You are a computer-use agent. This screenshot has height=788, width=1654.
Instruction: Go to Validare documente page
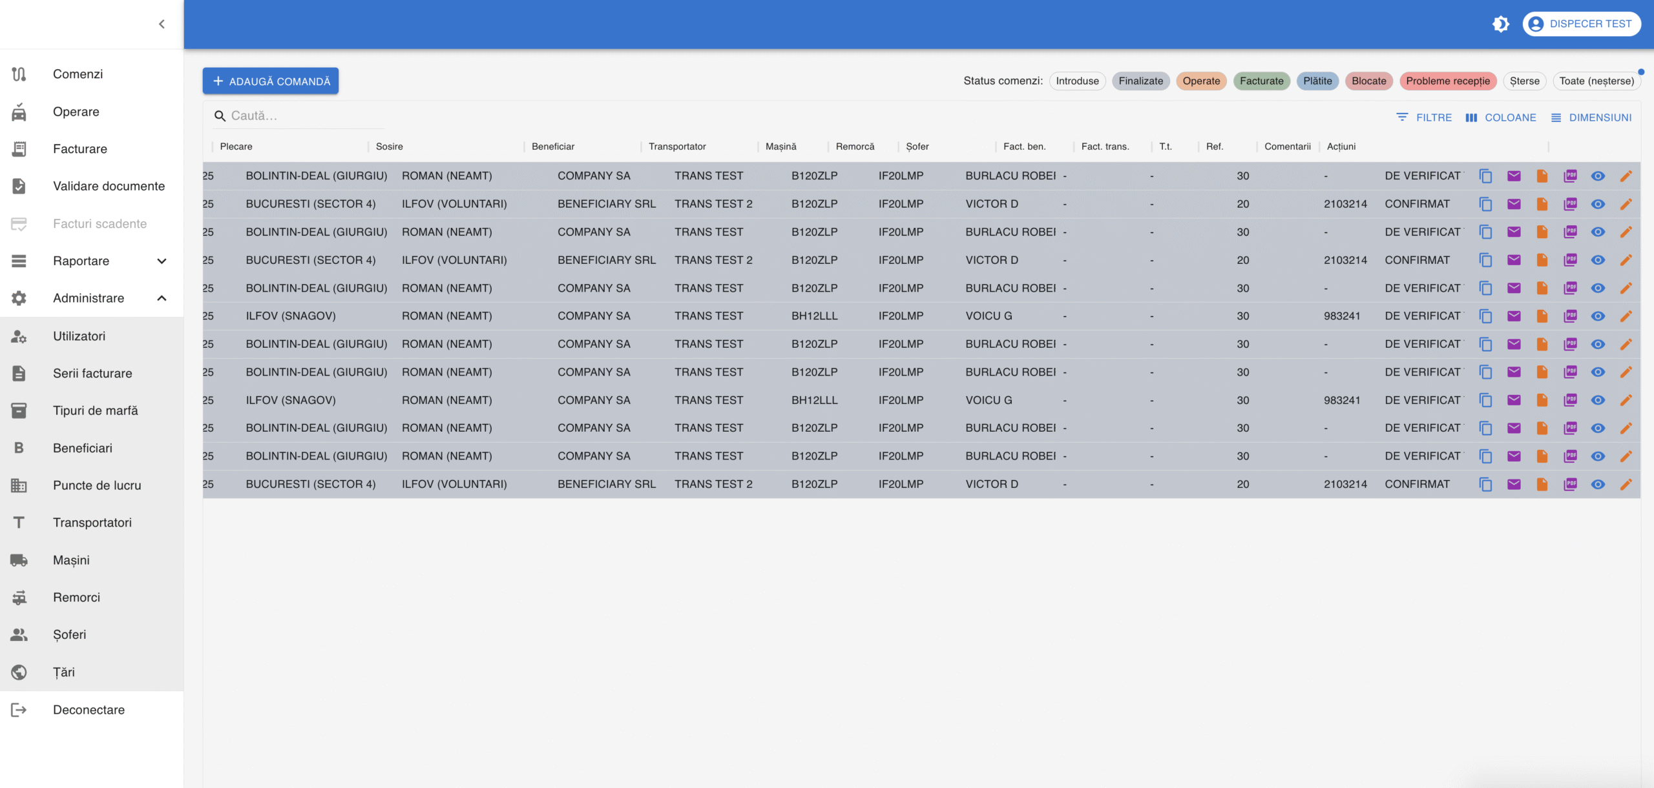109,187
